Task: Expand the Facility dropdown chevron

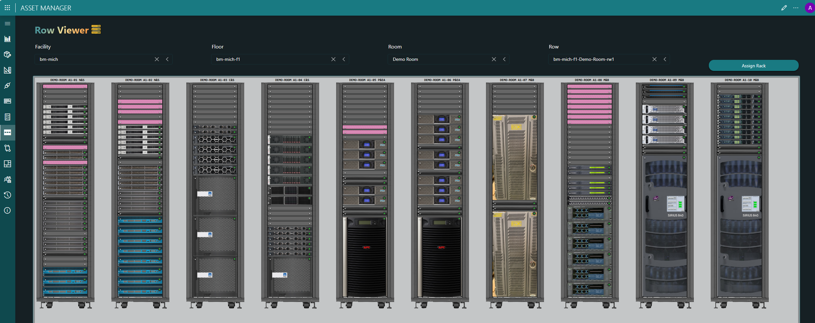Action: pos(167,59)
